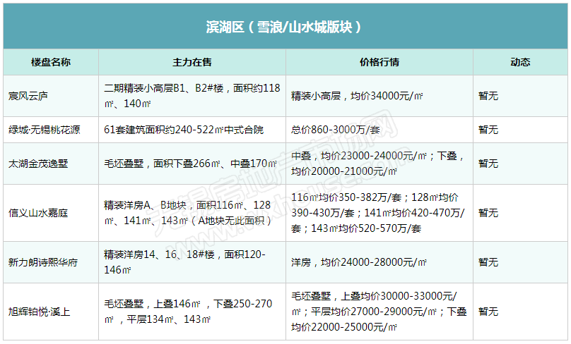Click the 主力在售 column header

192,62
